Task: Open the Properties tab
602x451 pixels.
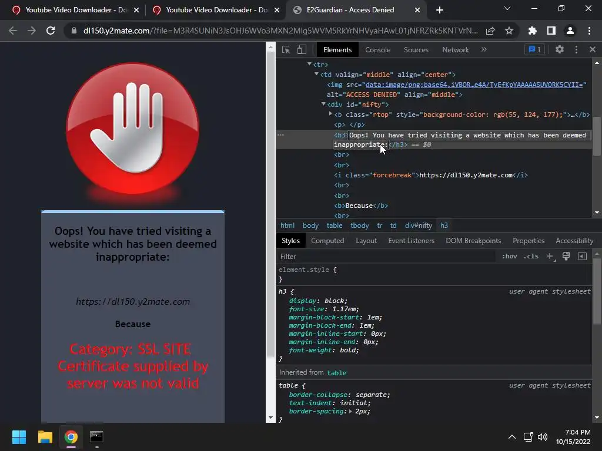Action: tap(529, 241)
